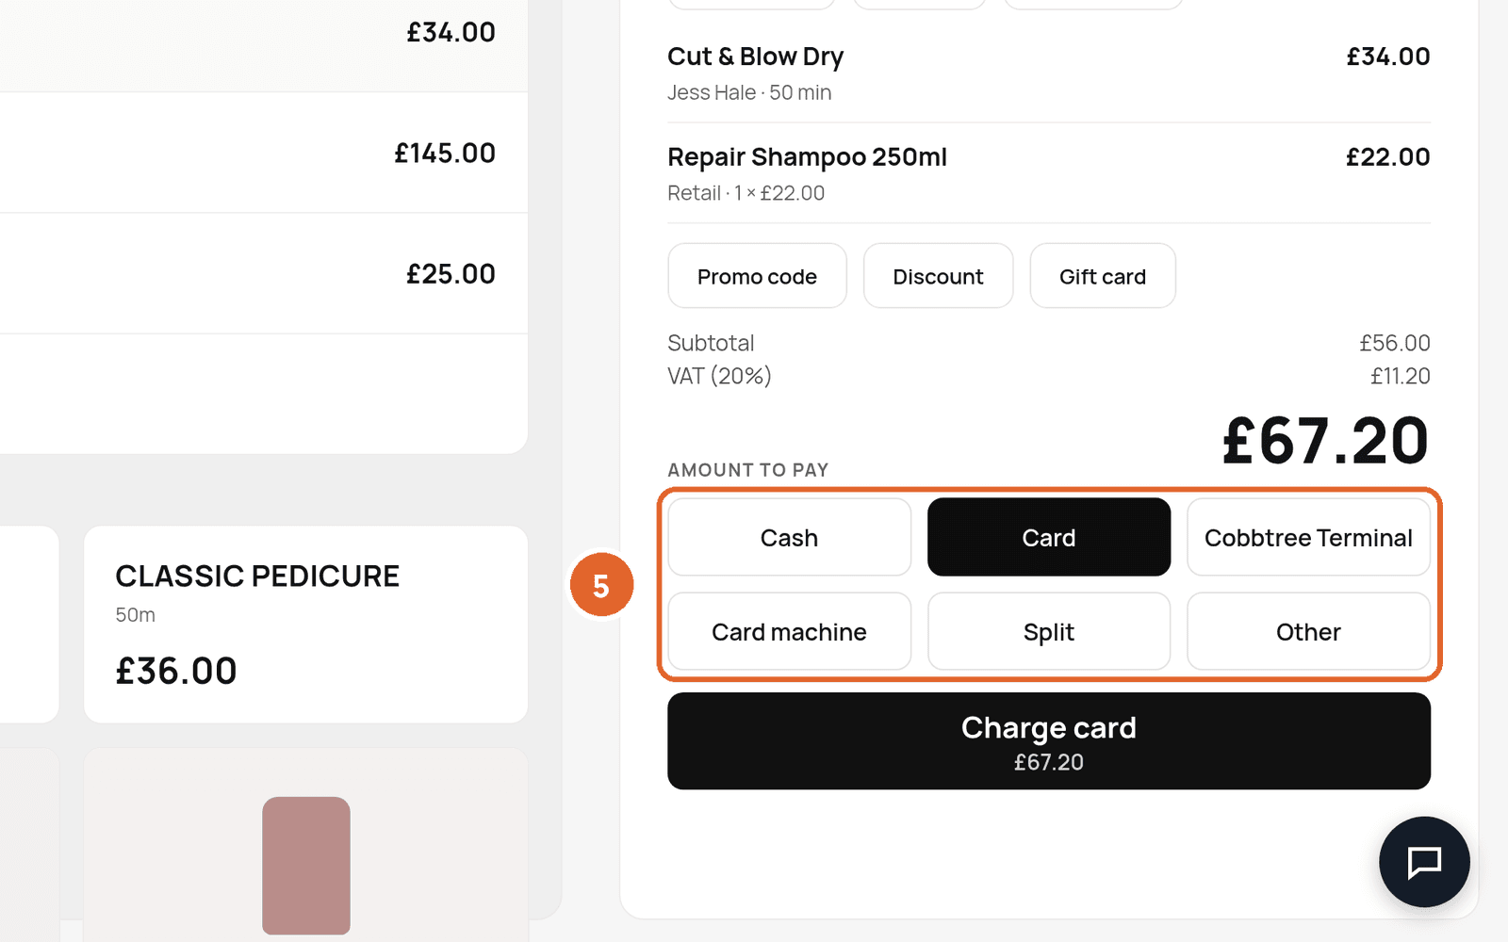
Task: Choose Cobbtree Terminal payment option
Action: click(x=1308, y=537)
